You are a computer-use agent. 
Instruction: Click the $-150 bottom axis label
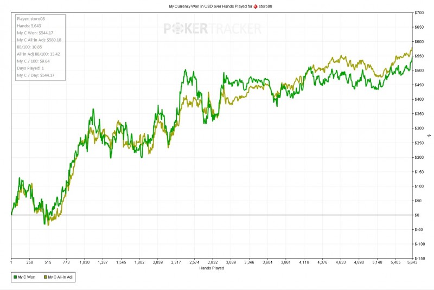click(x=419, y=258)
